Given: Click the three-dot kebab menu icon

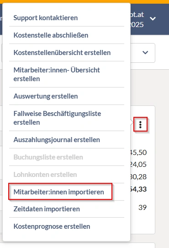Looking at the screenshot, I should coord(140,125).
